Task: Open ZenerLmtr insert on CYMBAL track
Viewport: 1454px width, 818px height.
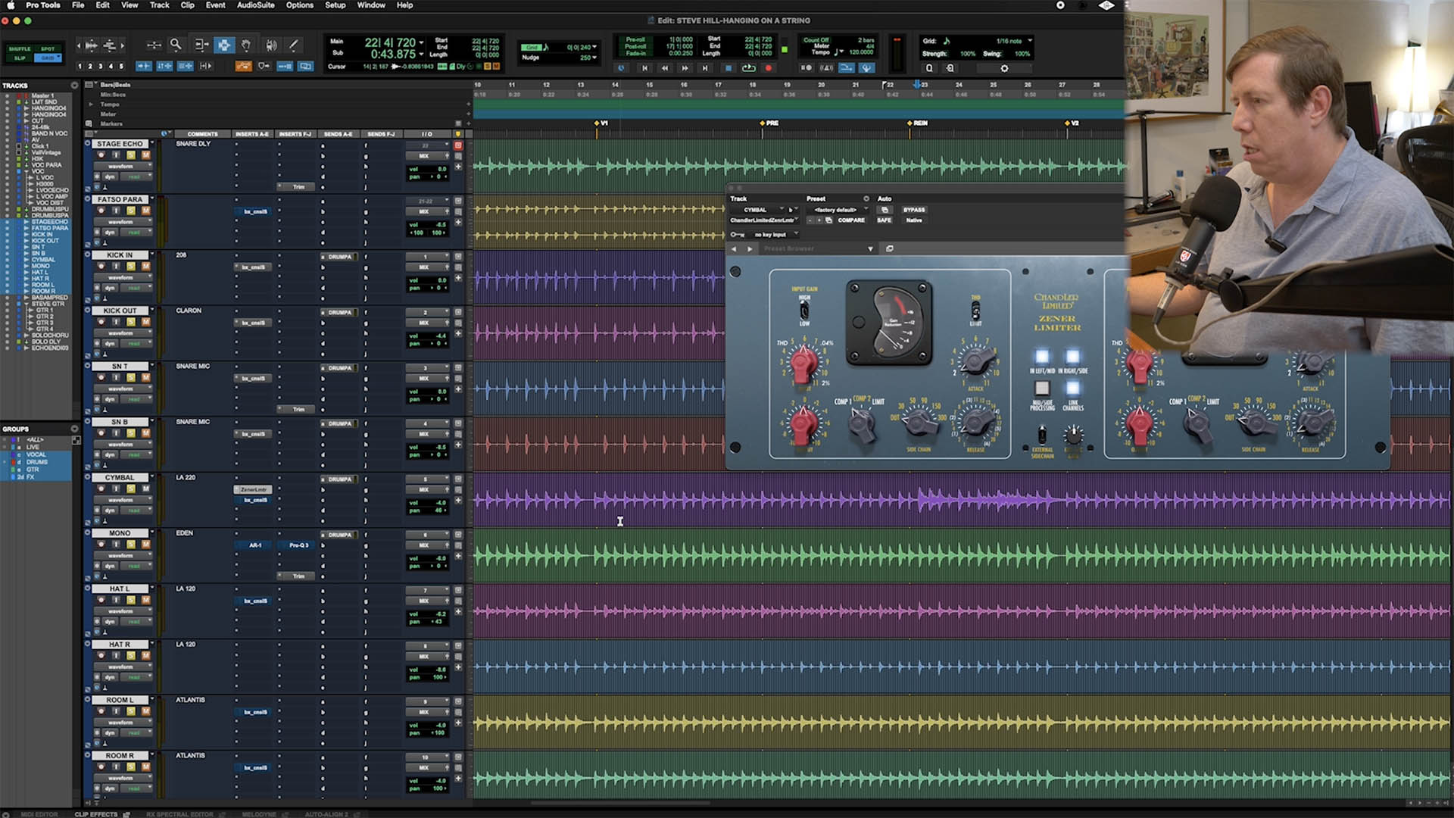Action: [253, 490]
